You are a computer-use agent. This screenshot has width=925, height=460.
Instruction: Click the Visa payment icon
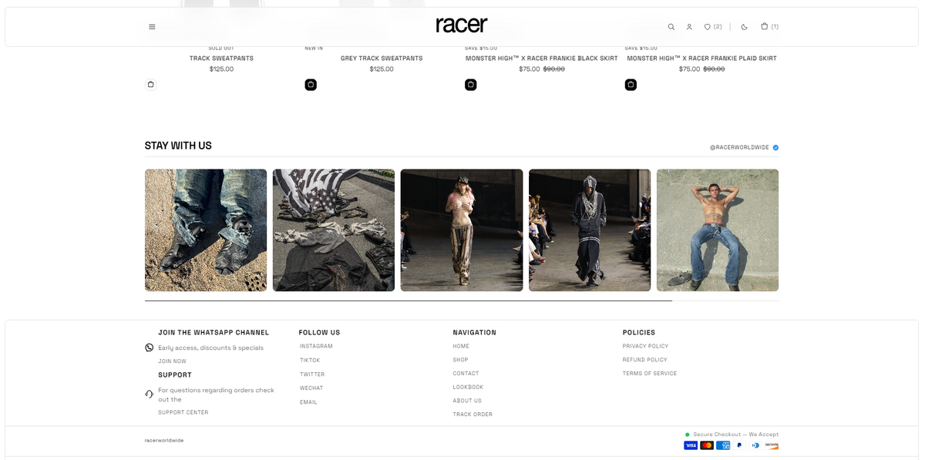click(x=691, y=445)
